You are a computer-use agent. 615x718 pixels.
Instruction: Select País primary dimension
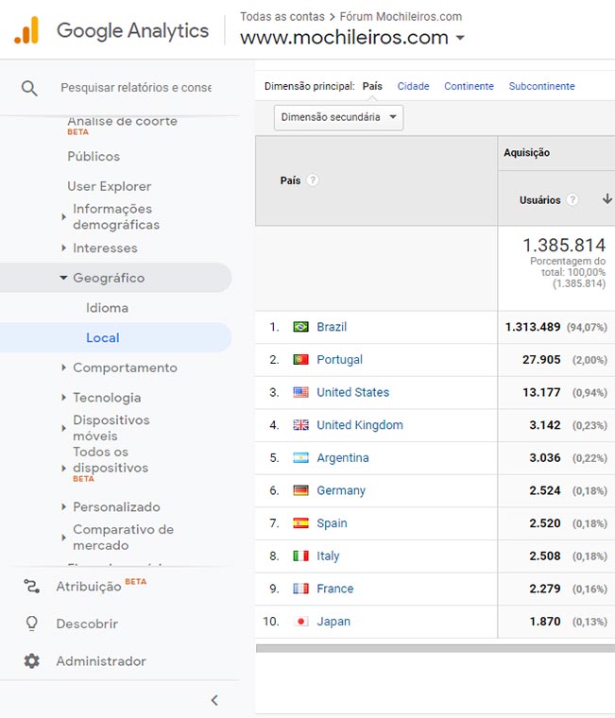pos(372,86)
